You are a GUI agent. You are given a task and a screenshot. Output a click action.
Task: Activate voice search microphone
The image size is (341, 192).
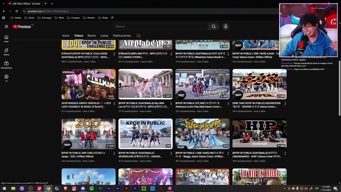(x=226, y=26)
